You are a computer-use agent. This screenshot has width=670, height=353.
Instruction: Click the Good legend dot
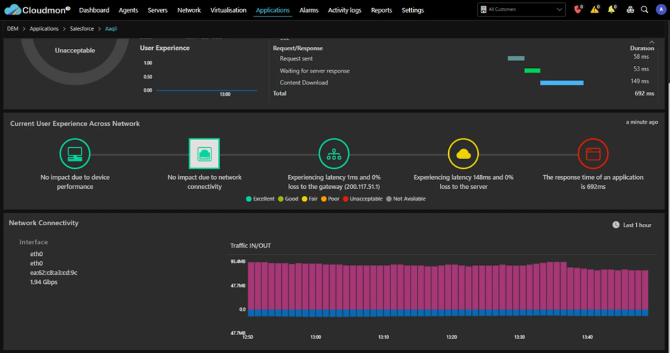coord(280,199)
